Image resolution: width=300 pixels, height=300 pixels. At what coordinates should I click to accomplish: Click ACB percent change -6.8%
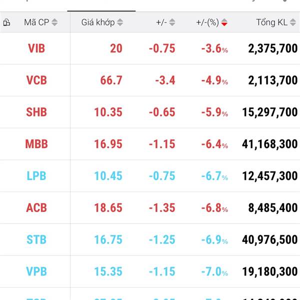coord(214,208)
